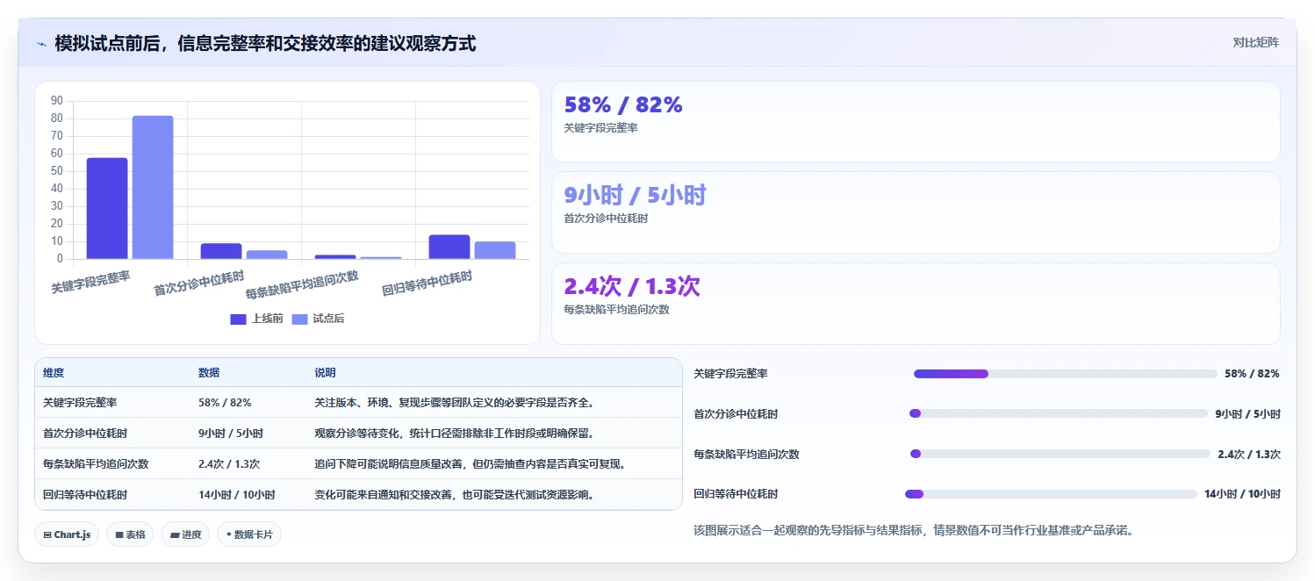1315x581 pixels.
Task: Click the 试点后 bar for 首次分诊中位耗时
Action: click(267, 255)
